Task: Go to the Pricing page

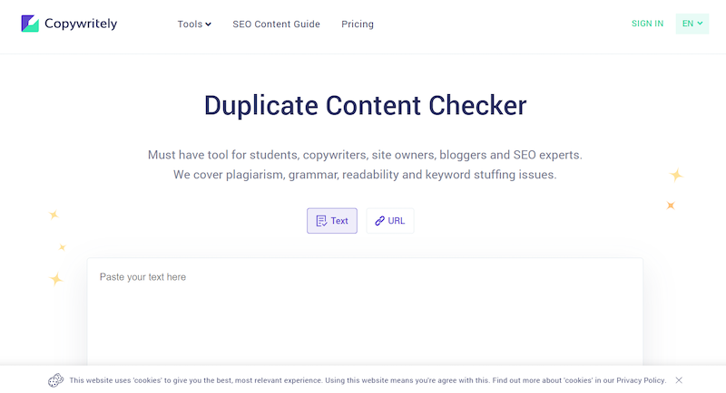Action: [x=358, y=24]
